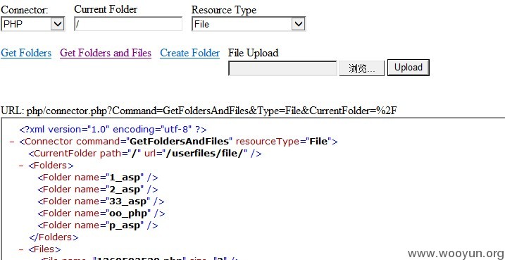Collapse the Files XML node

click(x=21, y=249)
